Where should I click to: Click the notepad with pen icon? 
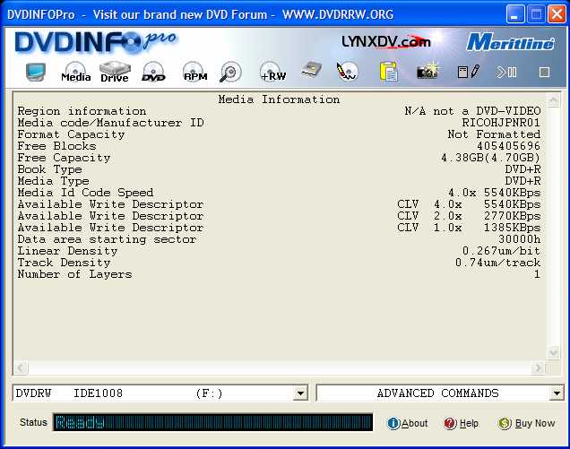(x=468, y=72)
